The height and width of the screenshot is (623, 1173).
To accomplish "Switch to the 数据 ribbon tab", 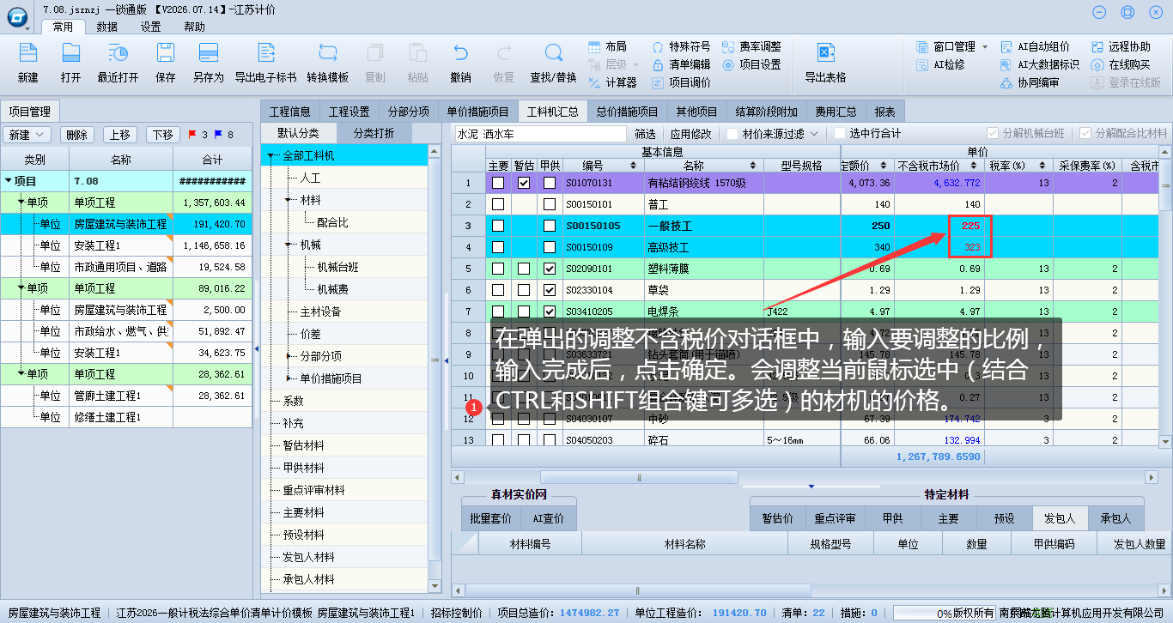I will [107, 27].
